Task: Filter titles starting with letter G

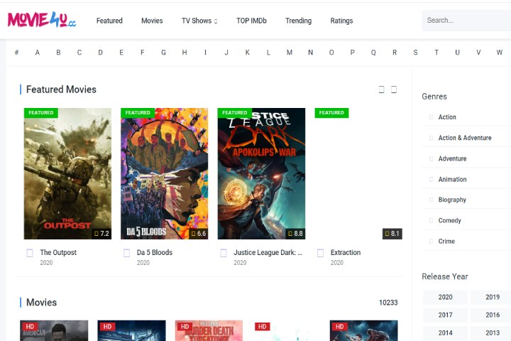Action: tap(164, 52)
